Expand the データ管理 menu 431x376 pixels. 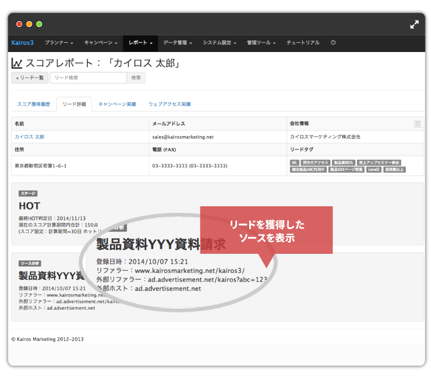pyautogui.click(x=177, y=43)
